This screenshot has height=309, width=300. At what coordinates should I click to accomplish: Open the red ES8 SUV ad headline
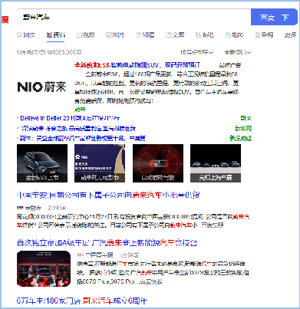(x=137, y=65)
